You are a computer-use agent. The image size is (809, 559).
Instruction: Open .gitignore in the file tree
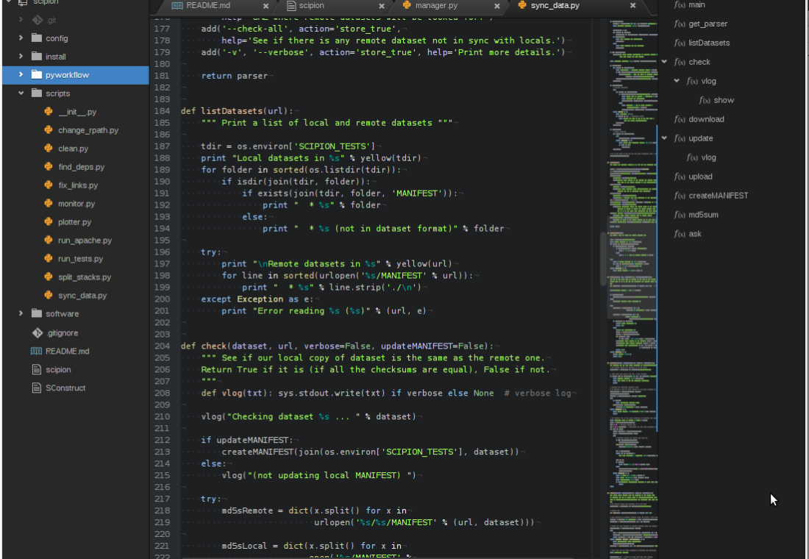tap(62, 333)
